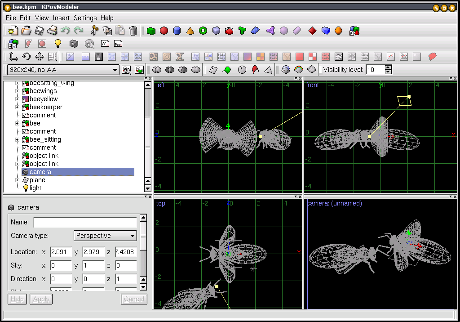Select the light item in object tree
Screen dimensions: 460x322
point(35,188)
